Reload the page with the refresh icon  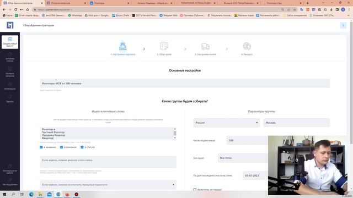tap(15, 10)
